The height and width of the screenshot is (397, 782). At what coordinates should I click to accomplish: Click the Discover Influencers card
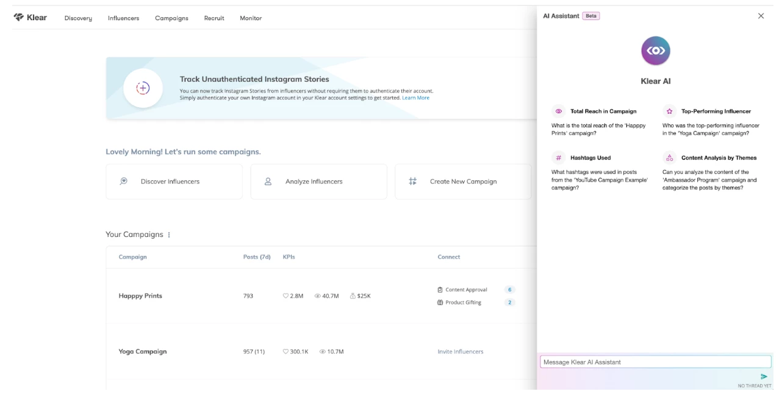174,181
